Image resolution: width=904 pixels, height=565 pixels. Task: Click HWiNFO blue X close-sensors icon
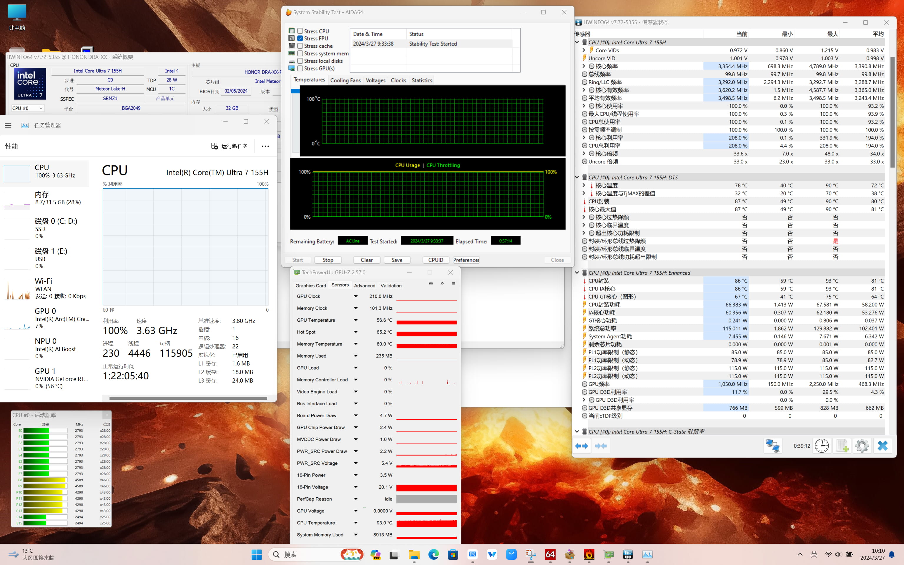882,446
